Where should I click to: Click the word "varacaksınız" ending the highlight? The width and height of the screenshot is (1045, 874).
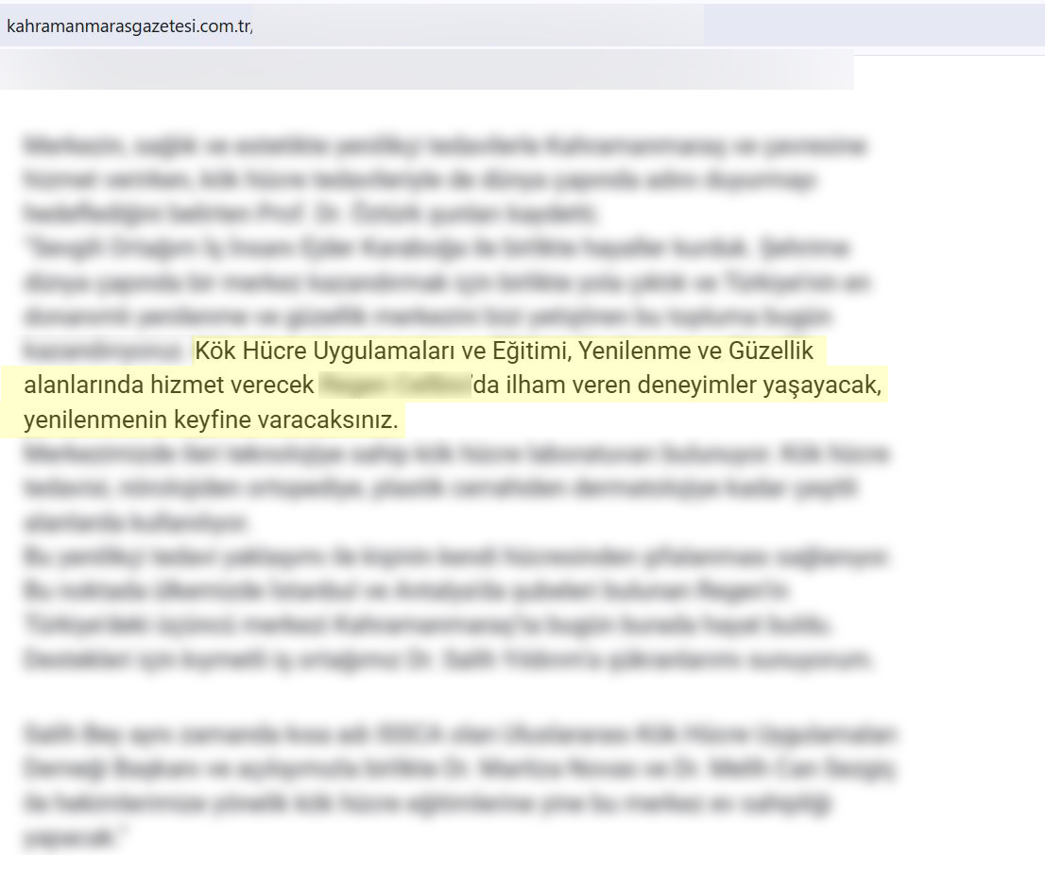pos(325,419)
